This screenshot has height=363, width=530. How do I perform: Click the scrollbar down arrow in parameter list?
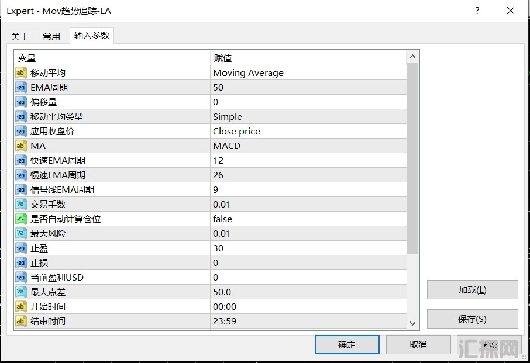tap(413, 323)
